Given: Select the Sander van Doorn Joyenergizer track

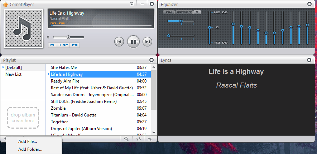Looking at the screenshot, I should [101, 95].
